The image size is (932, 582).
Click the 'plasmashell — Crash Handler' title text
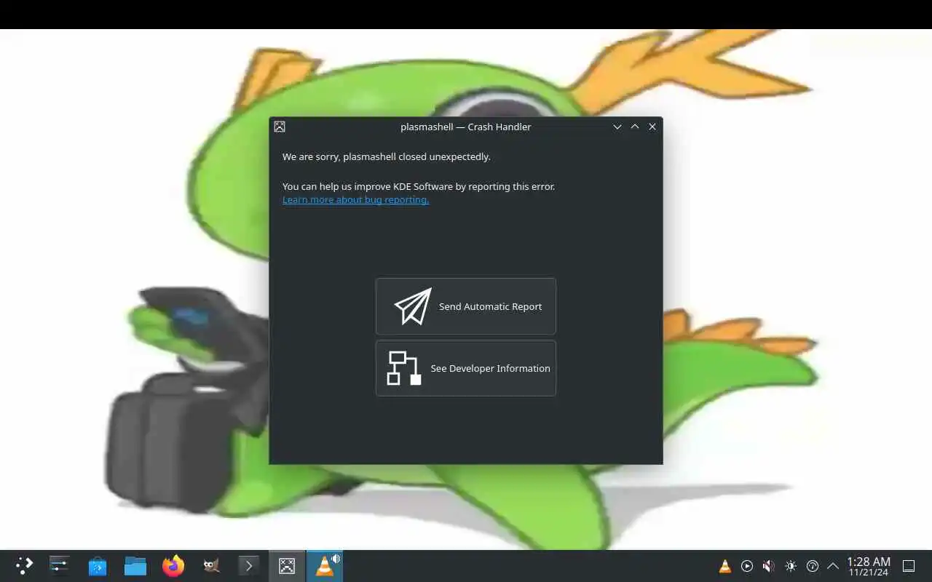pyautogui.click(x=466, y=127)
